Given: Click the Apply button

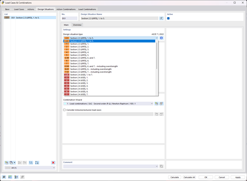Looking at the screenshot, I should point(238,177).
